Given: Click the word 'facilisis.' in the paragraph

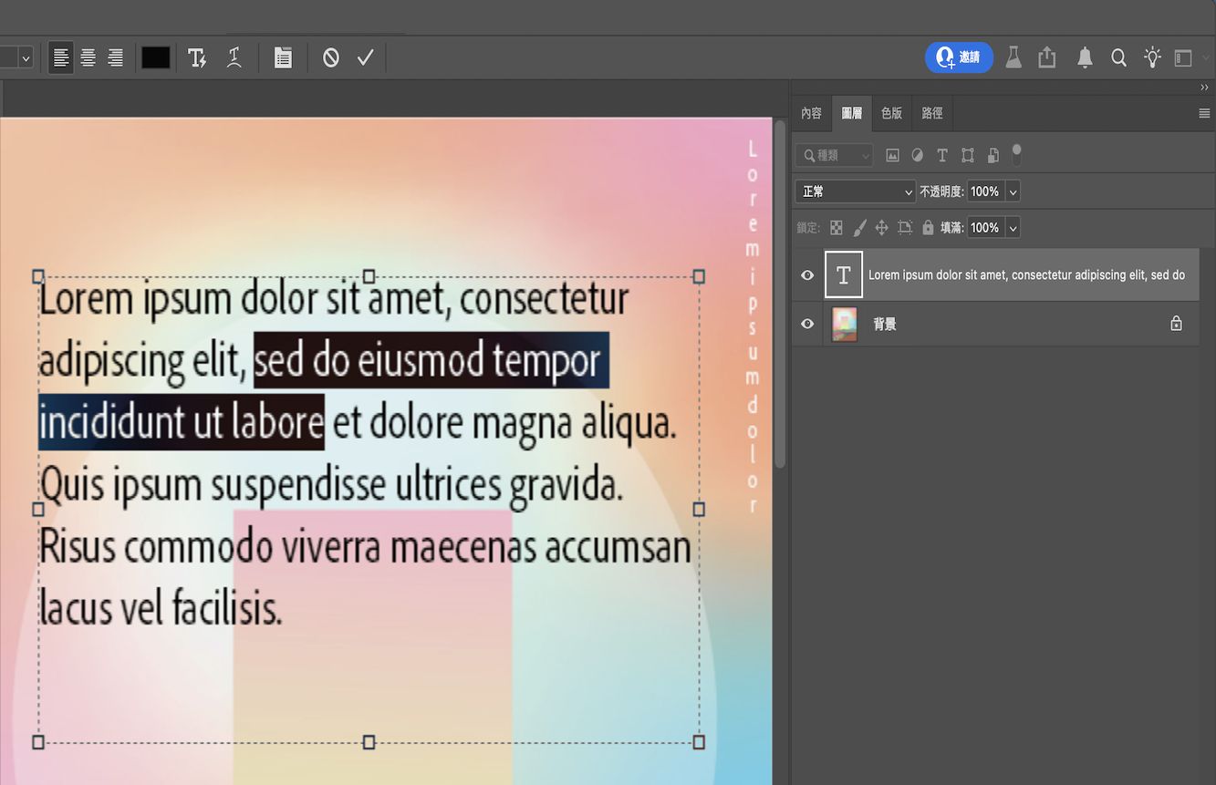Looking at the screenshot, I should pyautogui.click(x=227, y=608).
